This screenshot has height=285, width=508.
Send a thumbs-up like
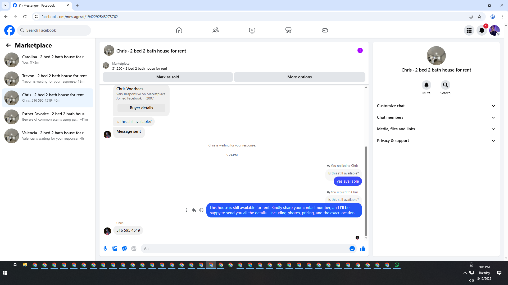click(362, 249)
